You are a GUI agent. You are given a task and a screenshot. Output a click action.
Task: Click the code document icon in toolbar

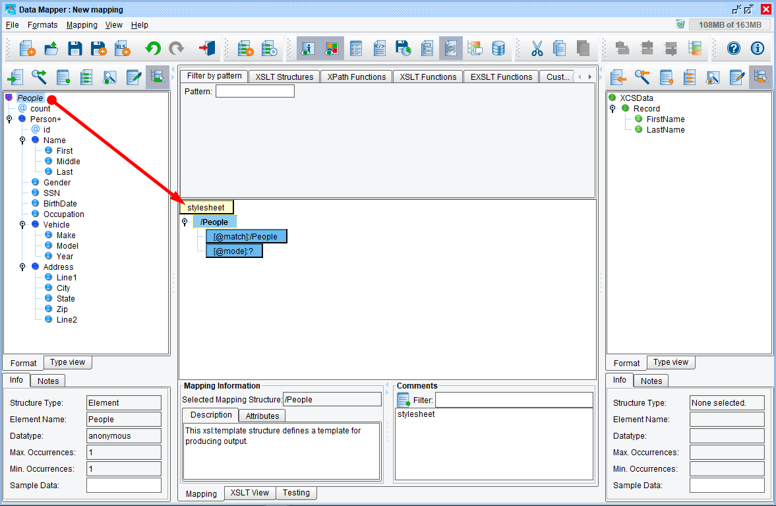pyautogui.click(x=380, y=49)
